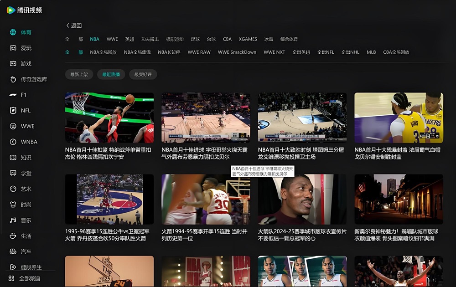Filter by WWE SmackDown
Screen dimensions: 456x287
pyautogui.click(x=237, y=52)
